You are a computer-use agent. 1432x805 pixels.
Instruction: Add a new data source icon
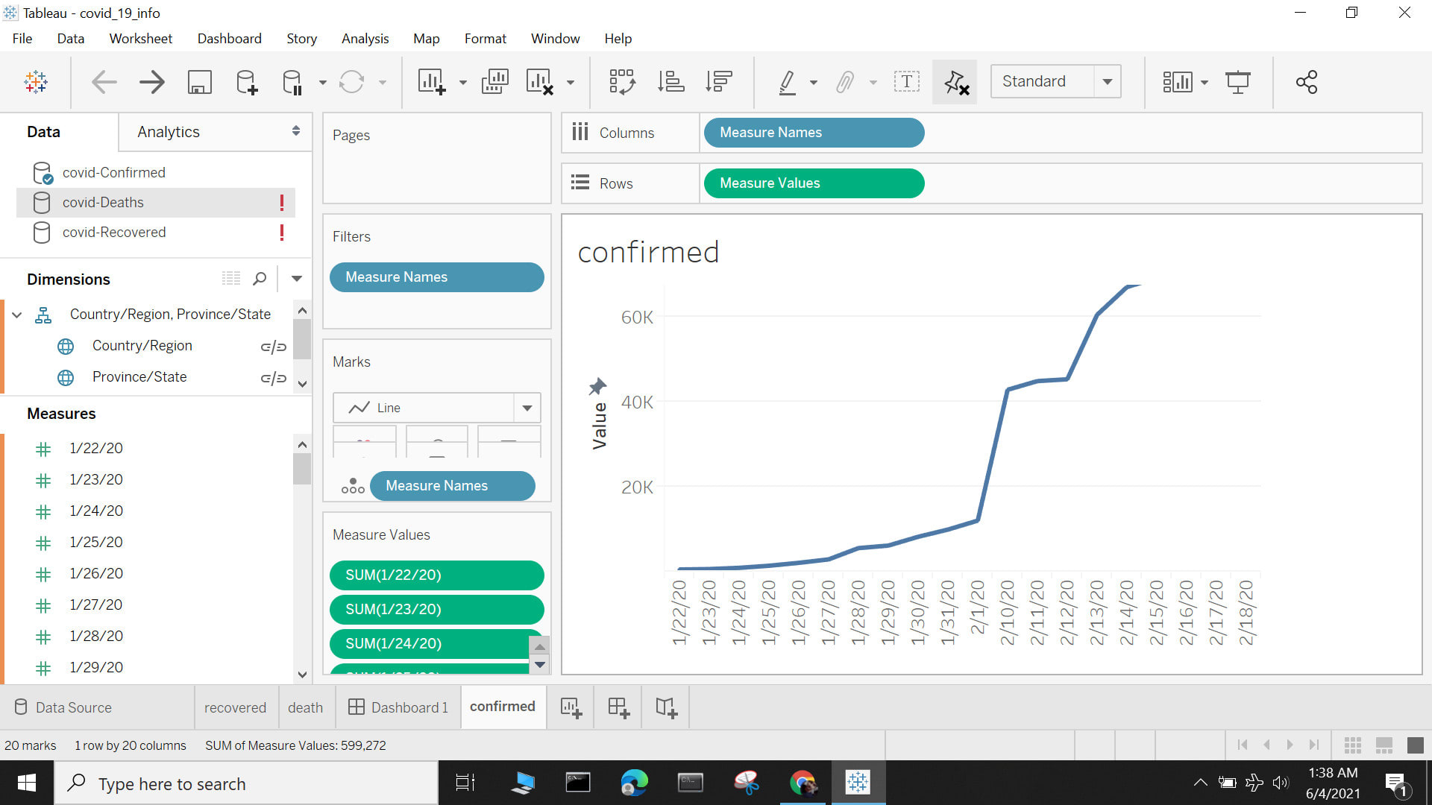tap(246, 81)
